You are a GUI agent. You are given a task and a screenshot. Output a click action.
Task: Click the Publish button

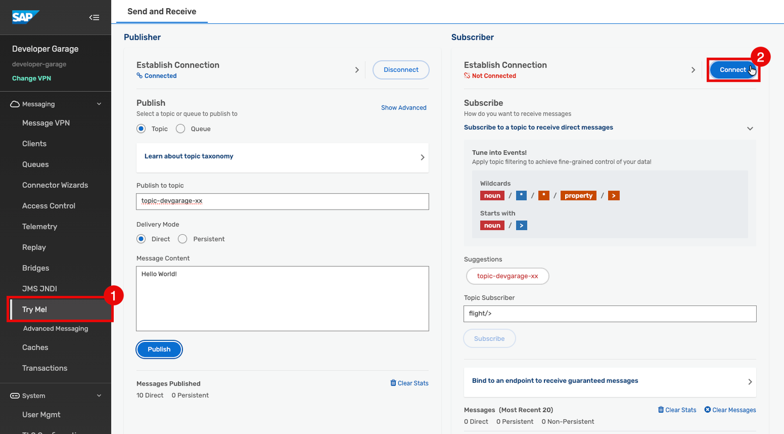click(159, 350)
